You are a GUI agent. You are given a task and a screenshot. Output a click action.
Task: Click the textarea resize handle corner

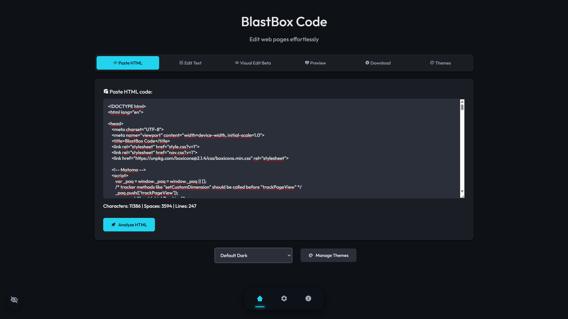coord(462,196)
